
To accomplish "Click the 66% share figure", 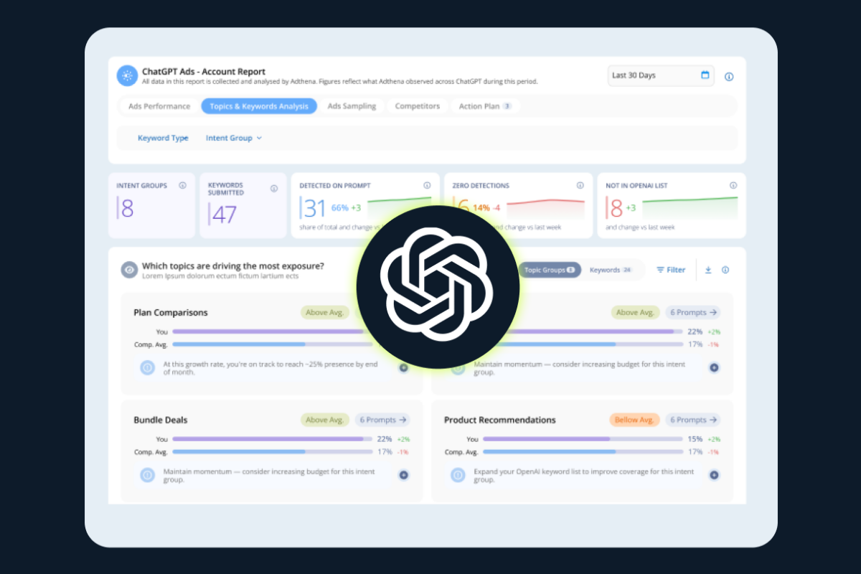I will pos(340,208).
